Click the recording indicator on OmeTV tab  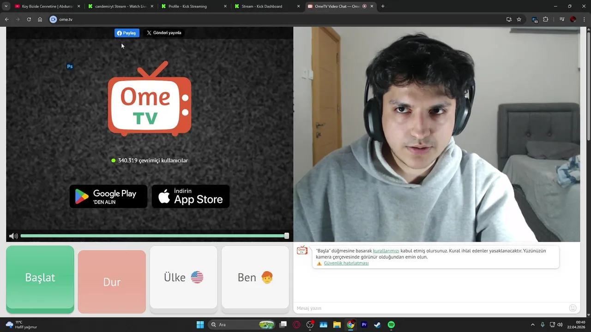(x=364, y=6)
